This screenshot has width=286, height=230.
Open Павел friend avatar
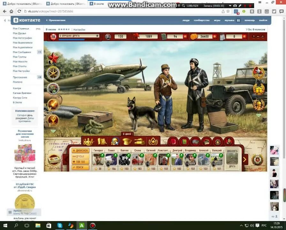point(111,159)
